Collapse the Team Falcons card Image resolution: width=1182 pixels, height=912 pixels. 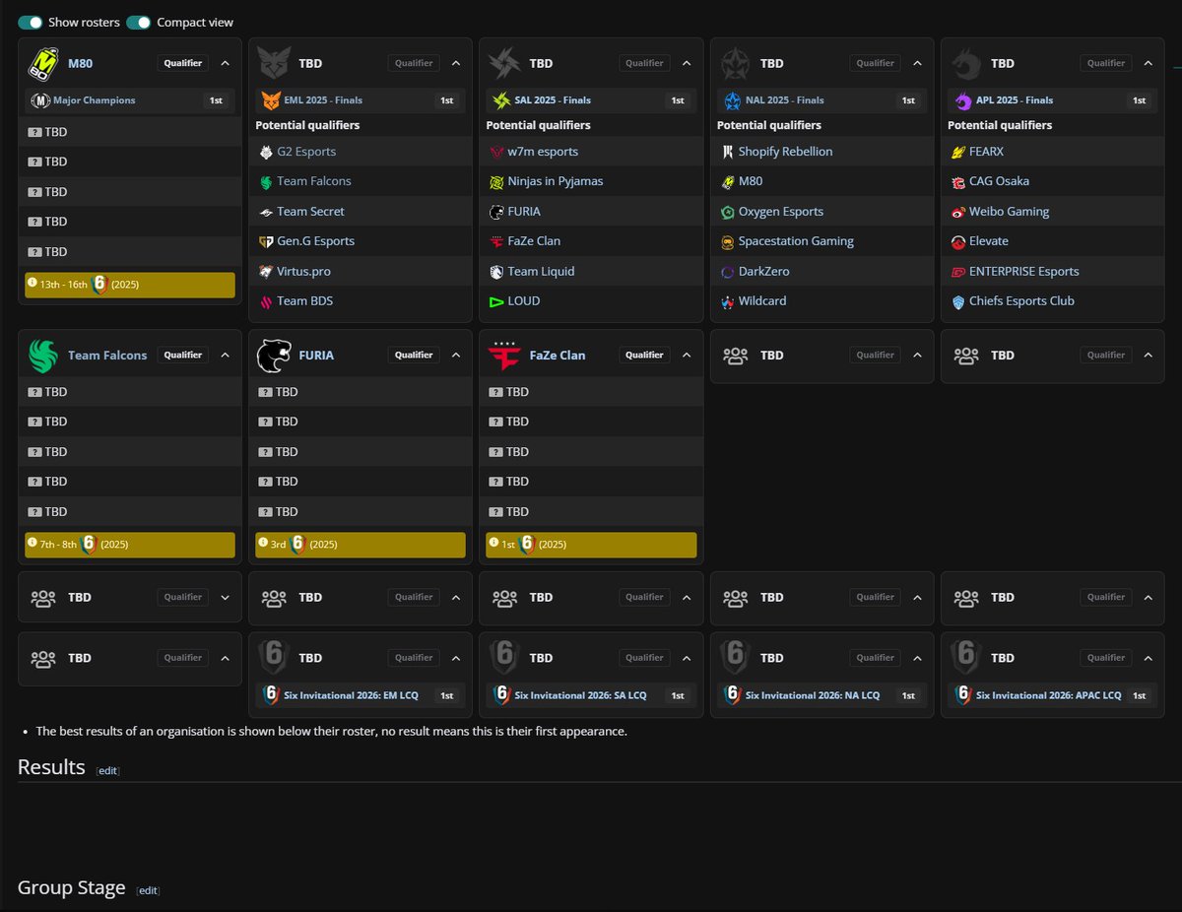click(x=226, y=355)
